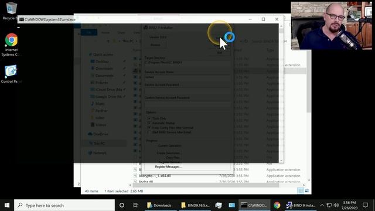Toggle the Automatic Startup checkbox

(149, 122)
